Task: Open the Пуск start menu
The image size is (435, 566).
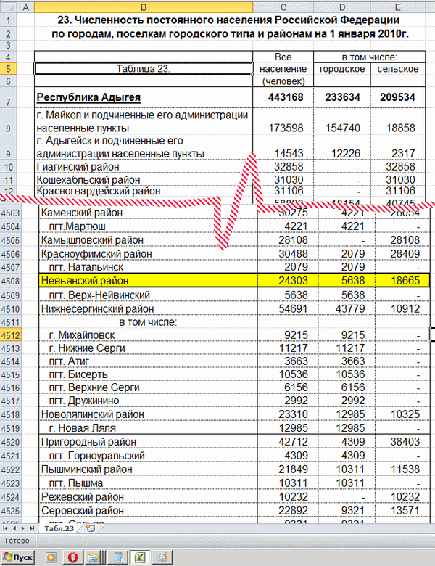Action: pyautogui.click(x=18, y=558)
